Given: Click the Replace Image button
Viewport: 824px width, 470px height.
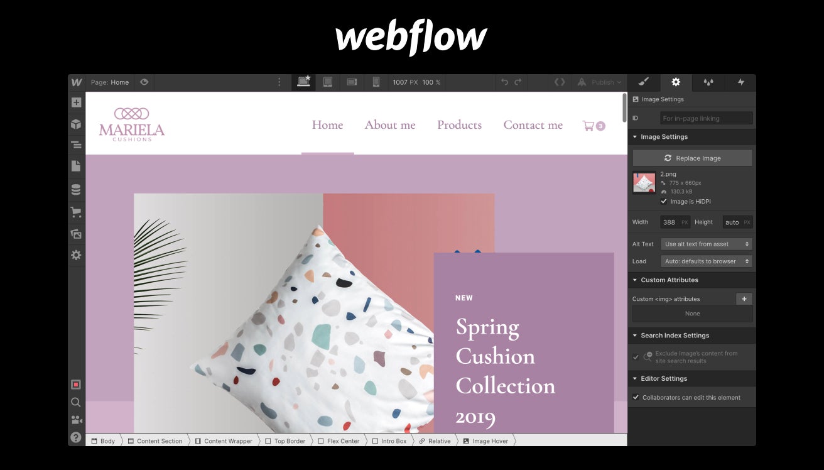Looking at the screenshot, I should click(692, 158).
